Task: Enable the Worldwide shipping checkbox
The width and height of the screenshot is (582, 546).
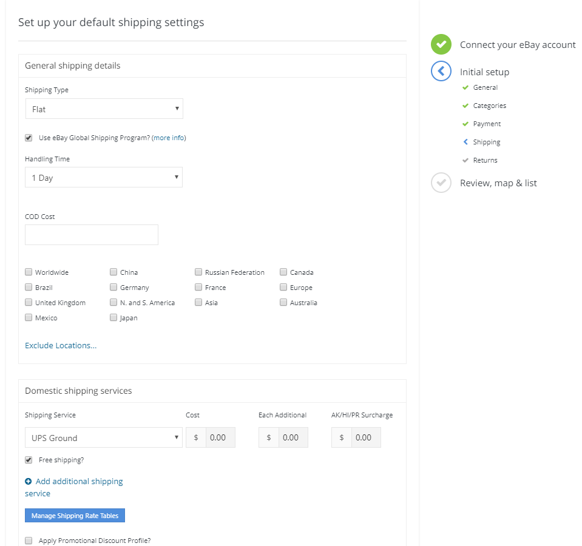Action: coord(29,272)
